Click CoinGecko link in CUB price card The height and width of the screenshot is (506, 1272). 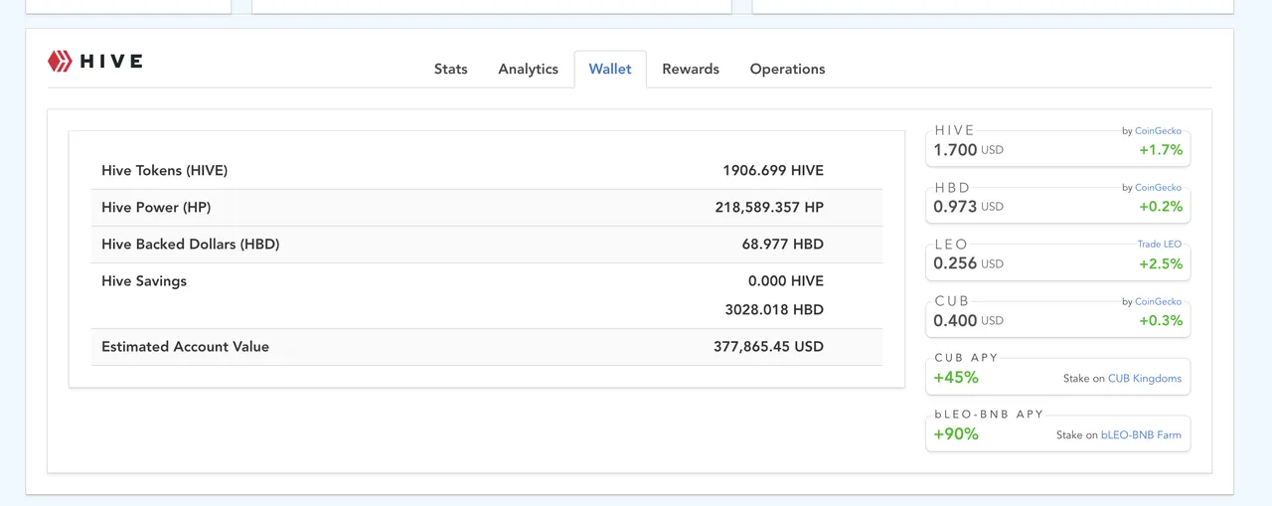point(1158,301)
